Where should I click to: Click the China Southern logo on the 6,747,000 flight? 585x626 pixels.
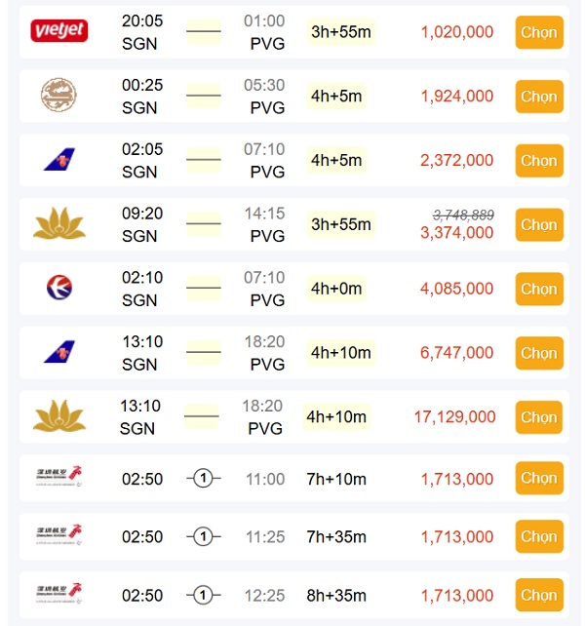pyautogui.click(x=59, y=352)
